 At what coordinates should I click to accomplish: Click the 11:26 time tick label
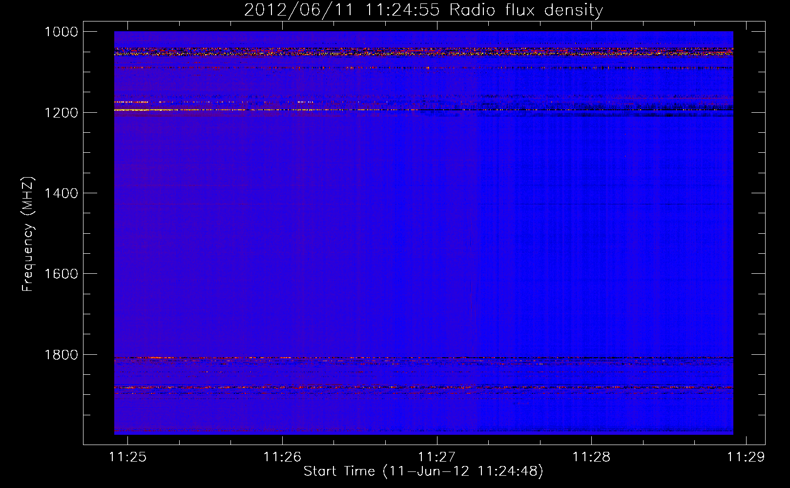coord(282,457)
